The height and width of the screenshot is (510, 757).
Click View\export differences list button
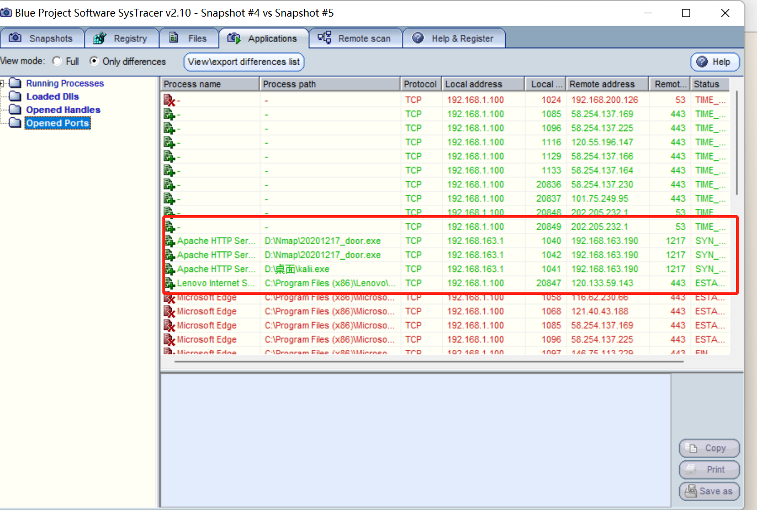(x=243, y=62)
